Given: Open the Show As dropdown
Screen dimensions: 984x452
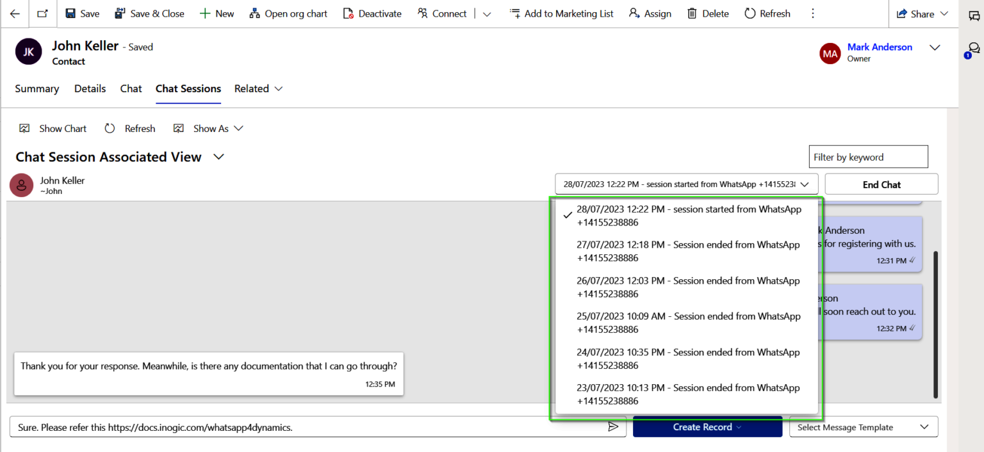Looking at the screenshot, I should click(209, 129).
